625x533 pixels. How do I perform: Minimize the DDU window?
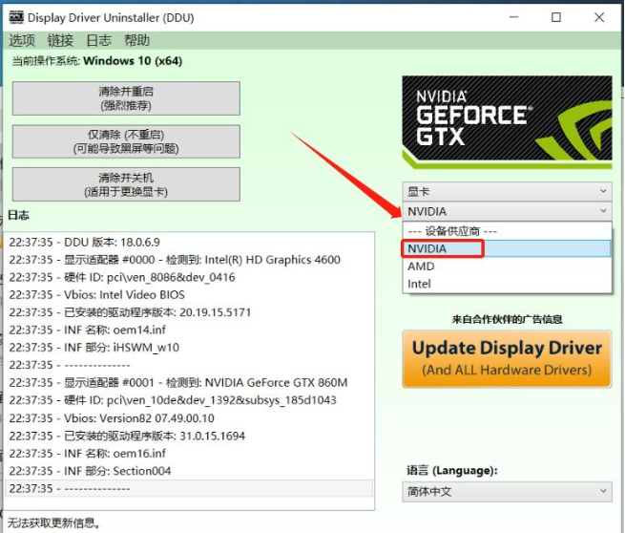click(x=514, y=17)
